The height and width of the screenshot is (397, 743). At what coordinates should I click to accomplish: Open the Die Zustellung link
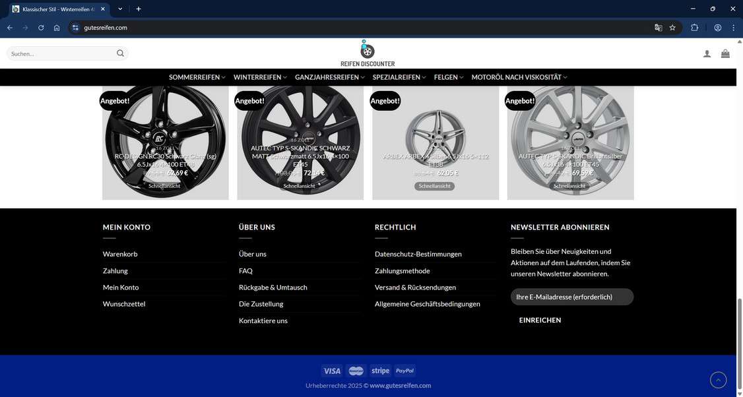pos(261,304)
